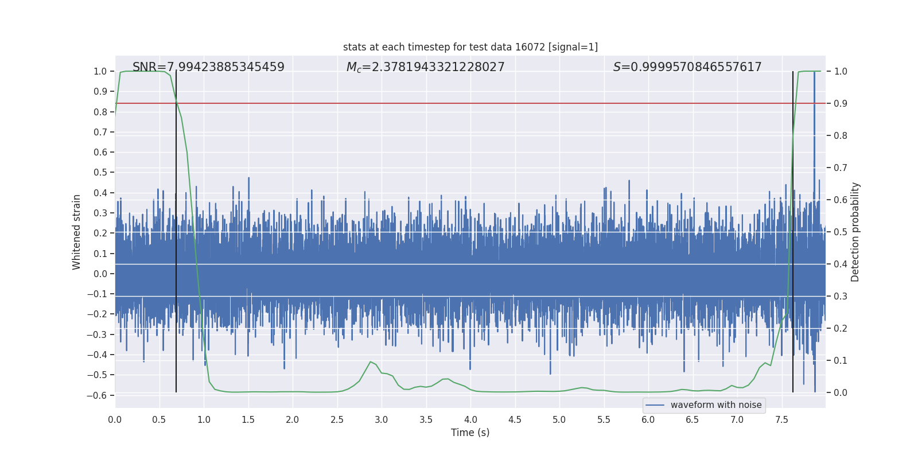This screenshot has height=459, width=918.
Task: Select the chirp mass Mc annotation
Action: click(425, 67)
